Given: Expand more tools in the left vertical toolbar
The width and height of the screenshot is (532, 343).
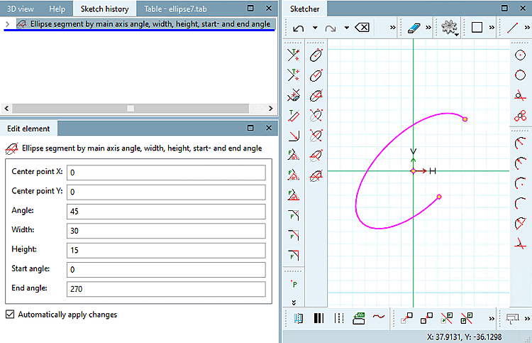Looking at the screenshot, I should (294, 302).
